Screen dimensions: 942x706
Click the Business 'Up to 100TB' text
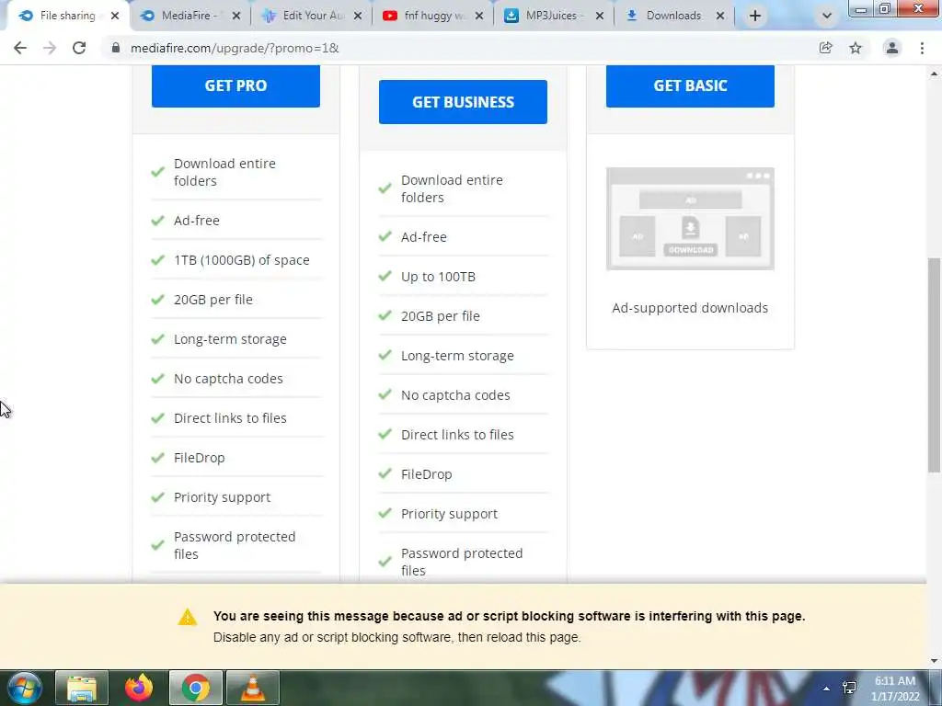(438, 277)
